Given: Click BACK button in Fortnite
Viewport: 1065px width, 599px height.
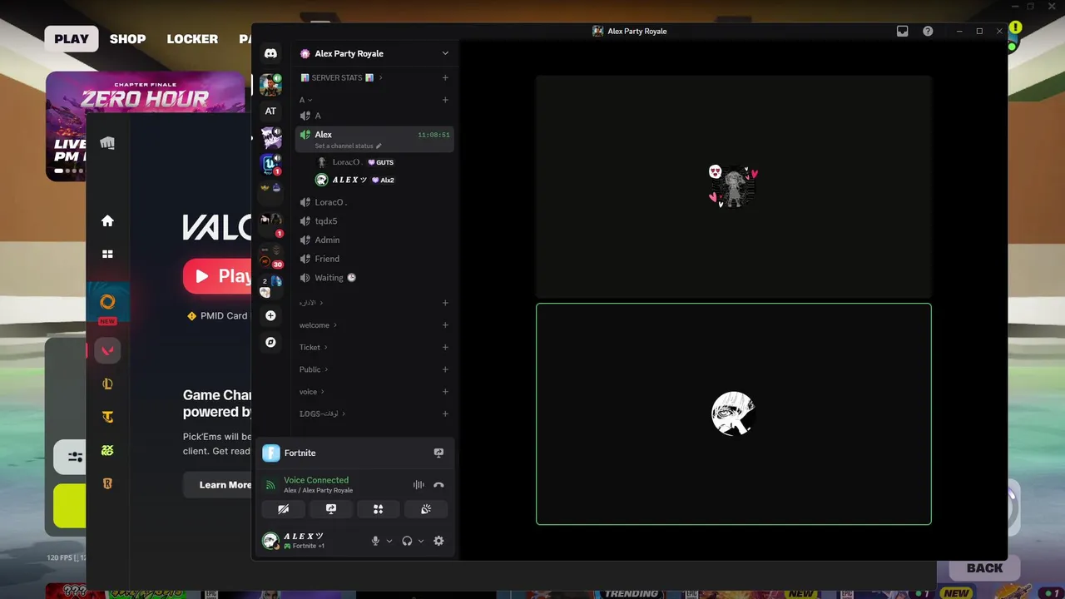Looking at the screenshot, I should (x=984, y=568).
